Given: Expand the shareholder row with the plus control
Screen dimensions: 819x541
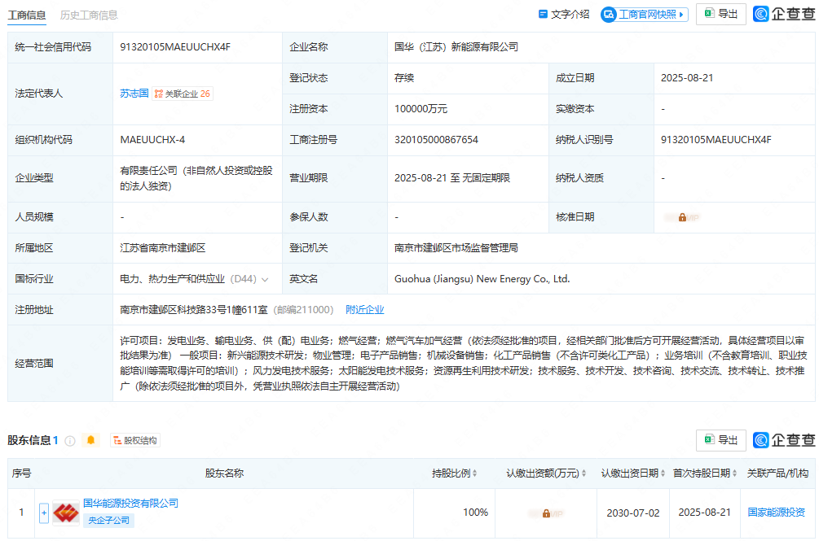Looking at the screenshot, I should [42, 513].
